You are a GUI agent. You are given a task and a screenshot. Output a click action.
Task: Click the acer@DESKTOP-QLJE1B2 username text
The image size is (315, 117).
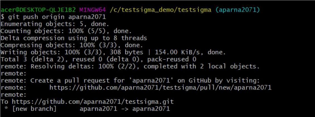point(38,10)
